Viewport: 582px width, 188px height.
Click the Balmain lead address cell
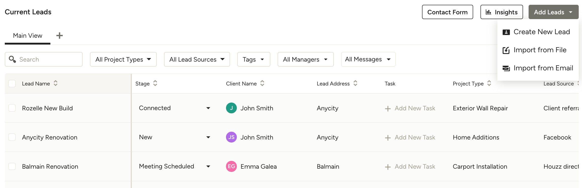(328, 167)
